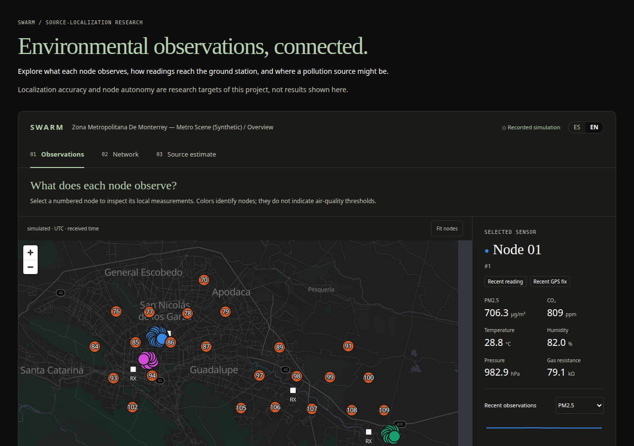Viewport: 634px width, 446px height.
Task: Select node marker 86 on map
Action: point(171,342)
